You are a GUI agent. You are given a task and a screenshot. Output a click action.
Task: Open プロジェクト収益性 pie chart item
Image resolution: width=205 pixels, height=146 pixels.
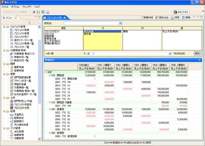point(21,104)
